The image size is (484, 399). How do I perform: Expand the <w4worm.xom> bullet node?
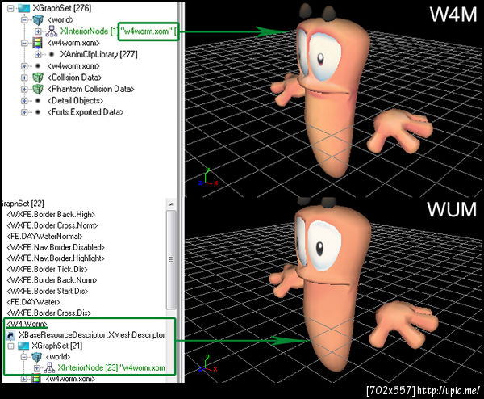click(x=24, y=66)
